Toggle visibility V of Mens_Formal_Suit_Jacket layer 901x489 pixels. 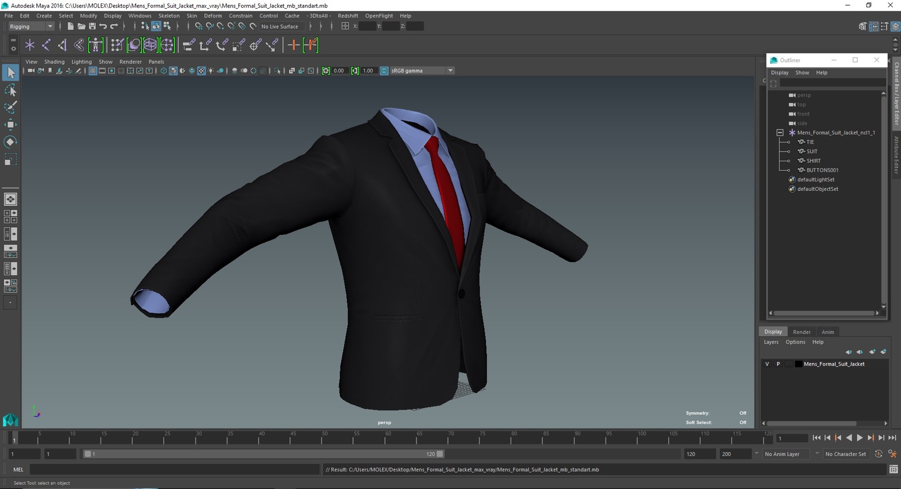point(767,364)
